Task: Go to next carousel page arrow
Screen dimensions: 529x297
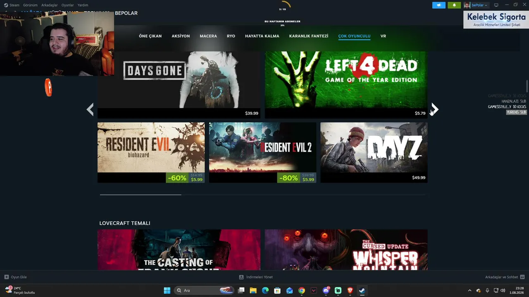Action: [434, 109]
